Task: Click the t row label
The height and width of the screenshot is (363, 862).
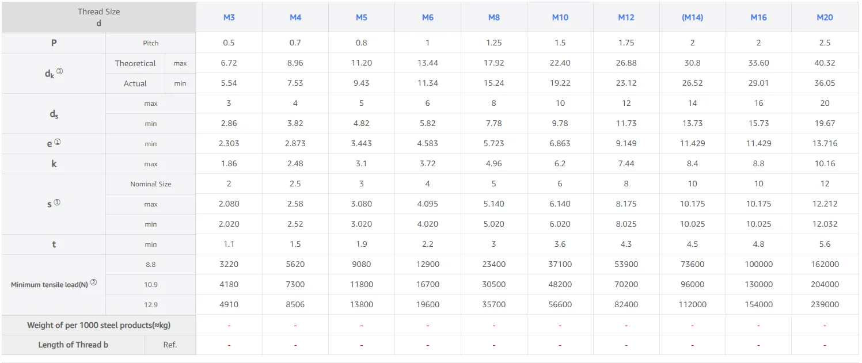Action: (x=54, y=244)
